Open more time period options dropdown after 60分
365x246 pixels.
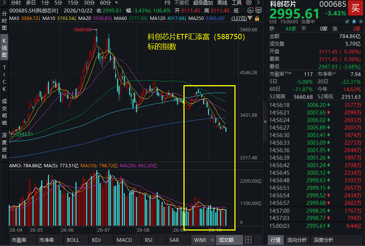117,3
